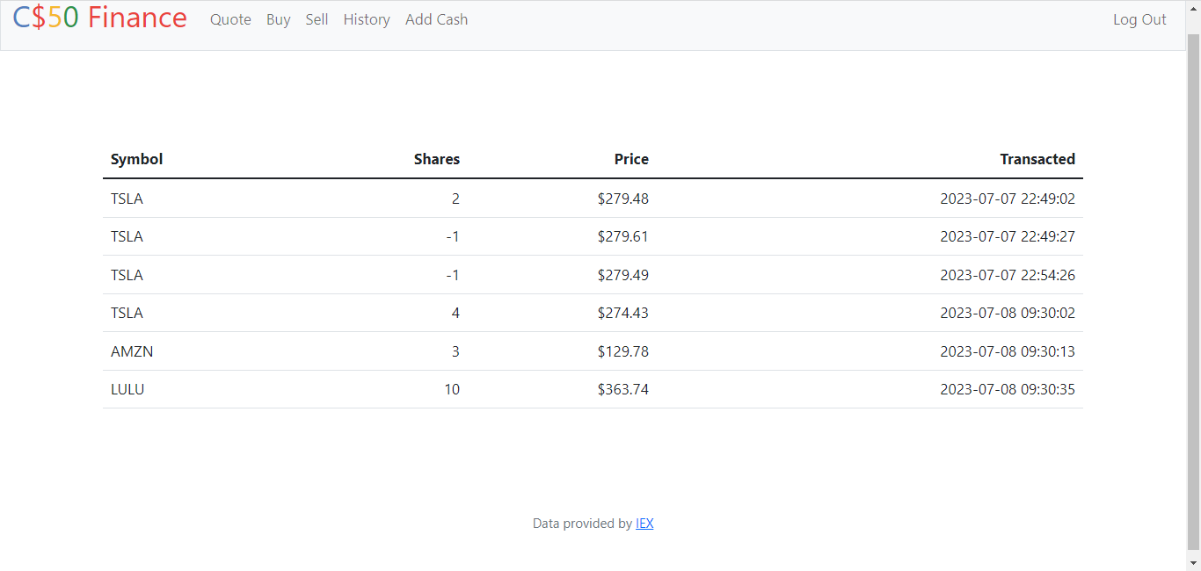Click the Transacted column header
The width and height of the screenshot is (1201, 571).
(x=1037, y=159)
